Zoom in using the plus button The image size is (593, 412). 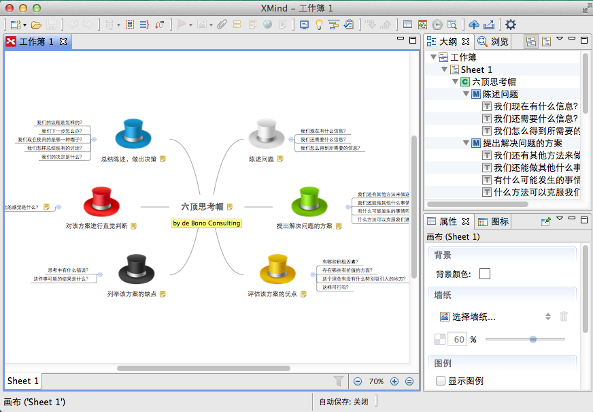click(395, 381)
